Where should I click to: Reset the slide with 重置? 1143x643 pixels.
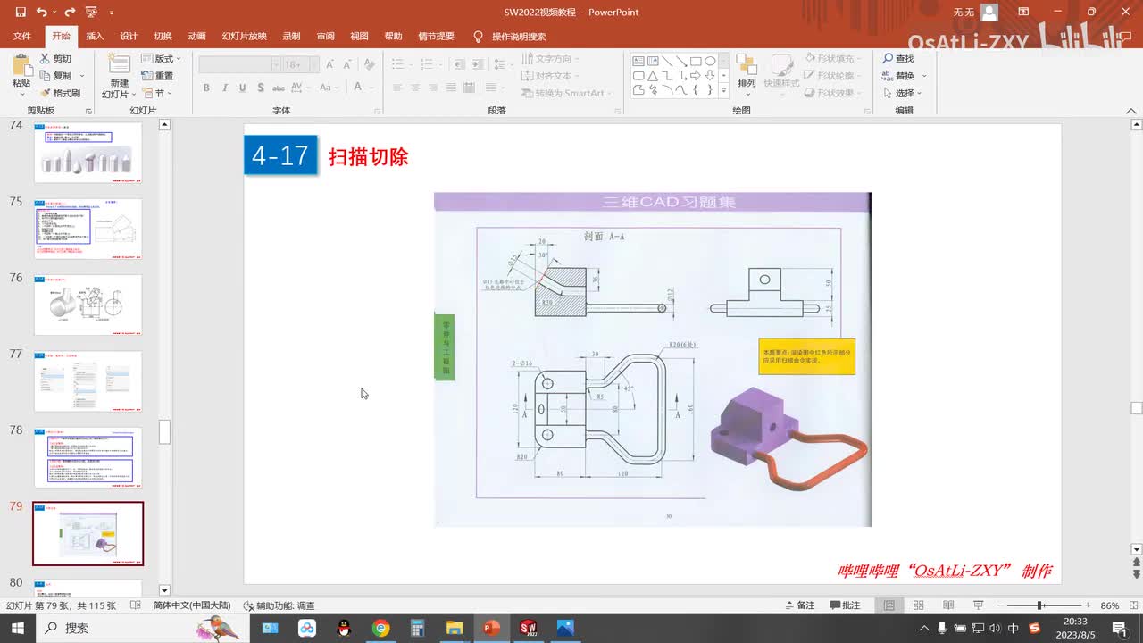click(158, 76)
